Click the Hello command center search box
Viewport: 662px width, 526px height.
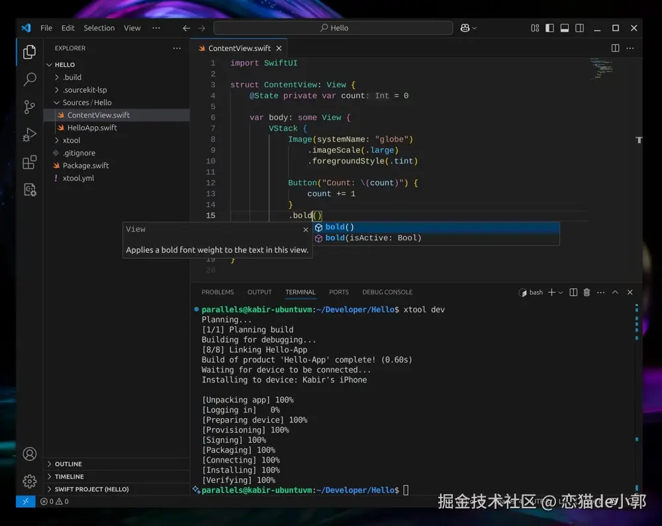[x=333, y=28]
